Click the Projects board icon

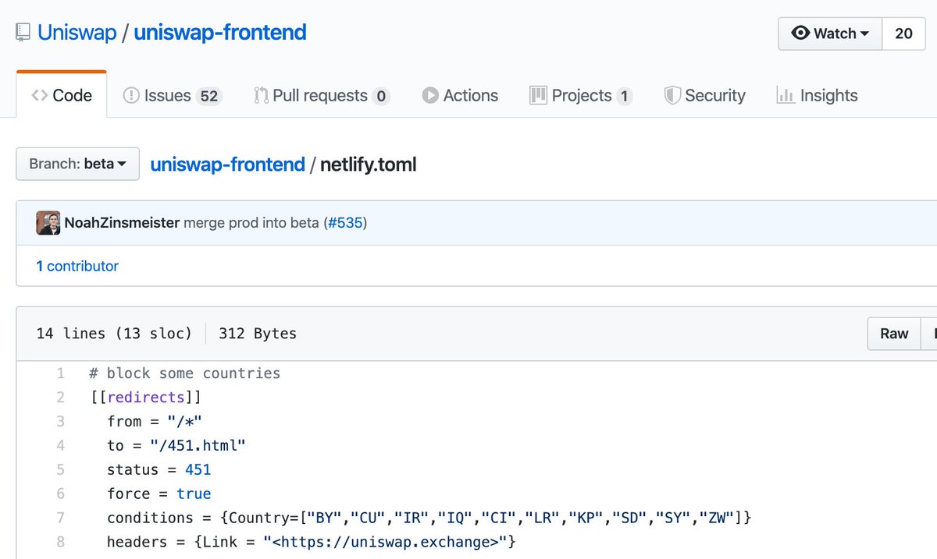(x=538, y=95)
